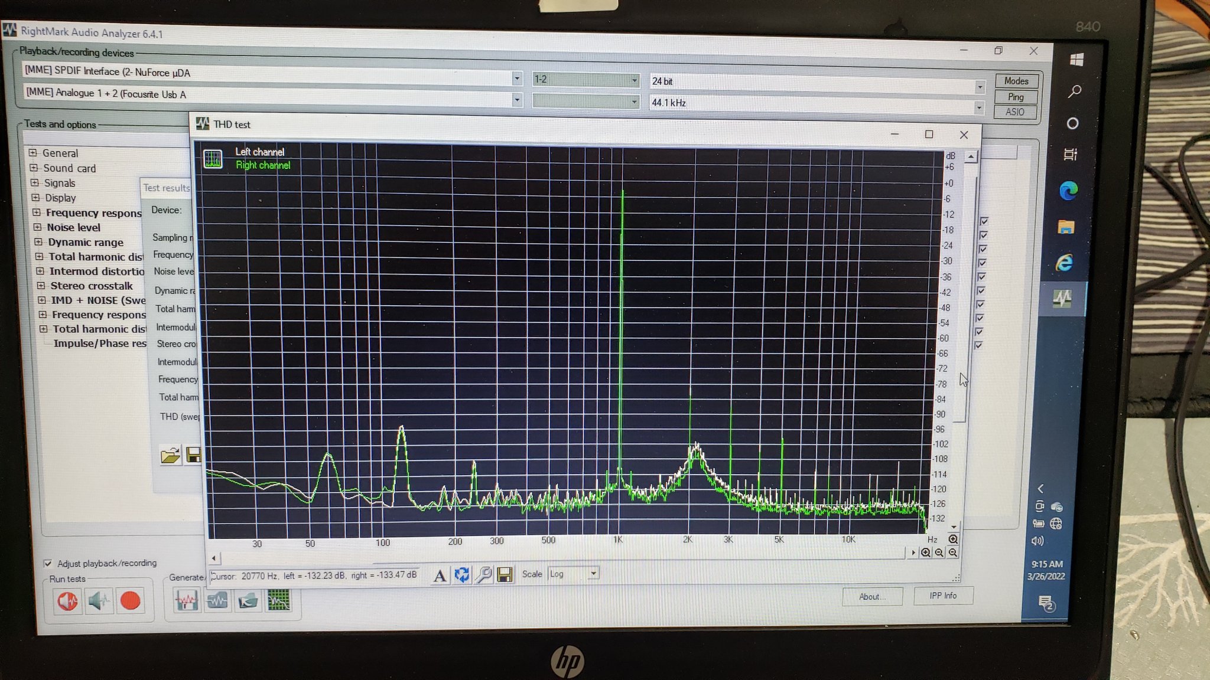Expand the General tree node
Viewport: 1210px width, 680px height.
pyautogui.click(x=33, y=152)
